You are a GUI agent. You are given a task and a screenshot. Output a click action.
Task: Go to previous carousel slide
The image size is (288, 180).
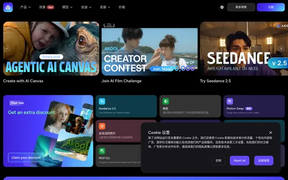7,49
